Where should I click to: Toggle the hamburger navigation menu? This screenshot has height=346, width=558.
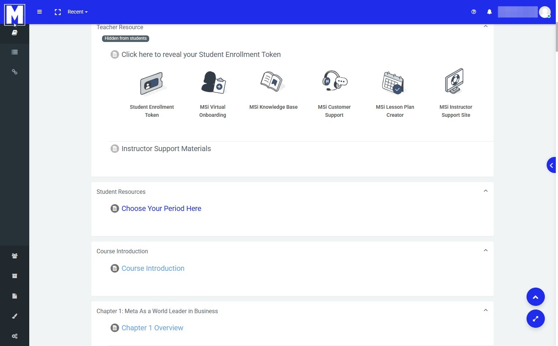point(39,12)
